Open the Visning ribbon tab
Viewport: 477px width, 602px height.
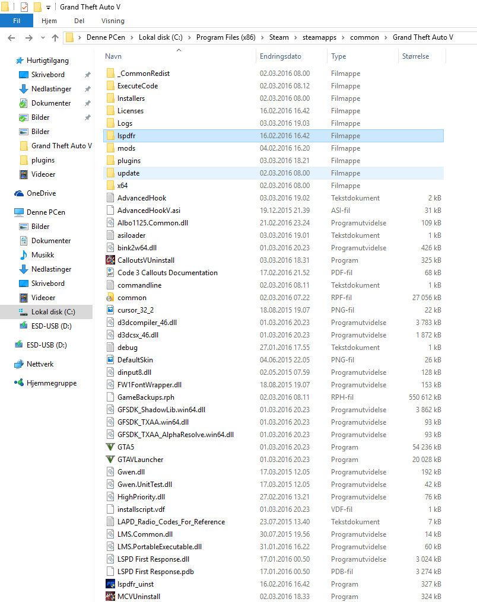click(x=113, y=21)
